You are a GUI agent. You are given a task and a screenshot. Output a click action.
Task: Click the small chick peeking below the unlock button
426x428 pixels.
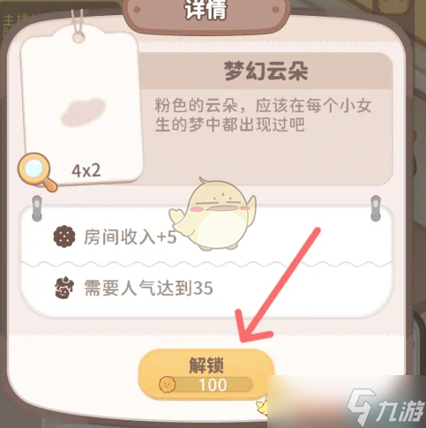262,407
